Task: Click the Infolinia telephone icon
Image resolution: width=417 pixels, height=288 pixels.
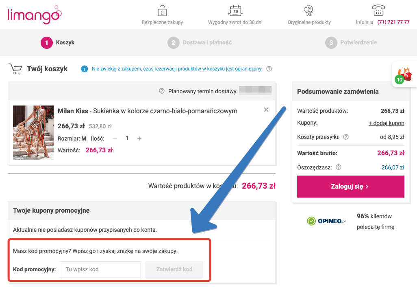Action: pos(378,10)
